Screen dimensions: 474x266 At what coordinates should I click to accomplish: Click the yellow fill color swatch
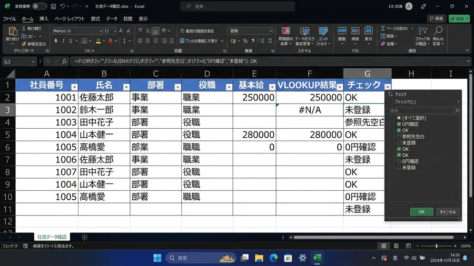[98, 40]
